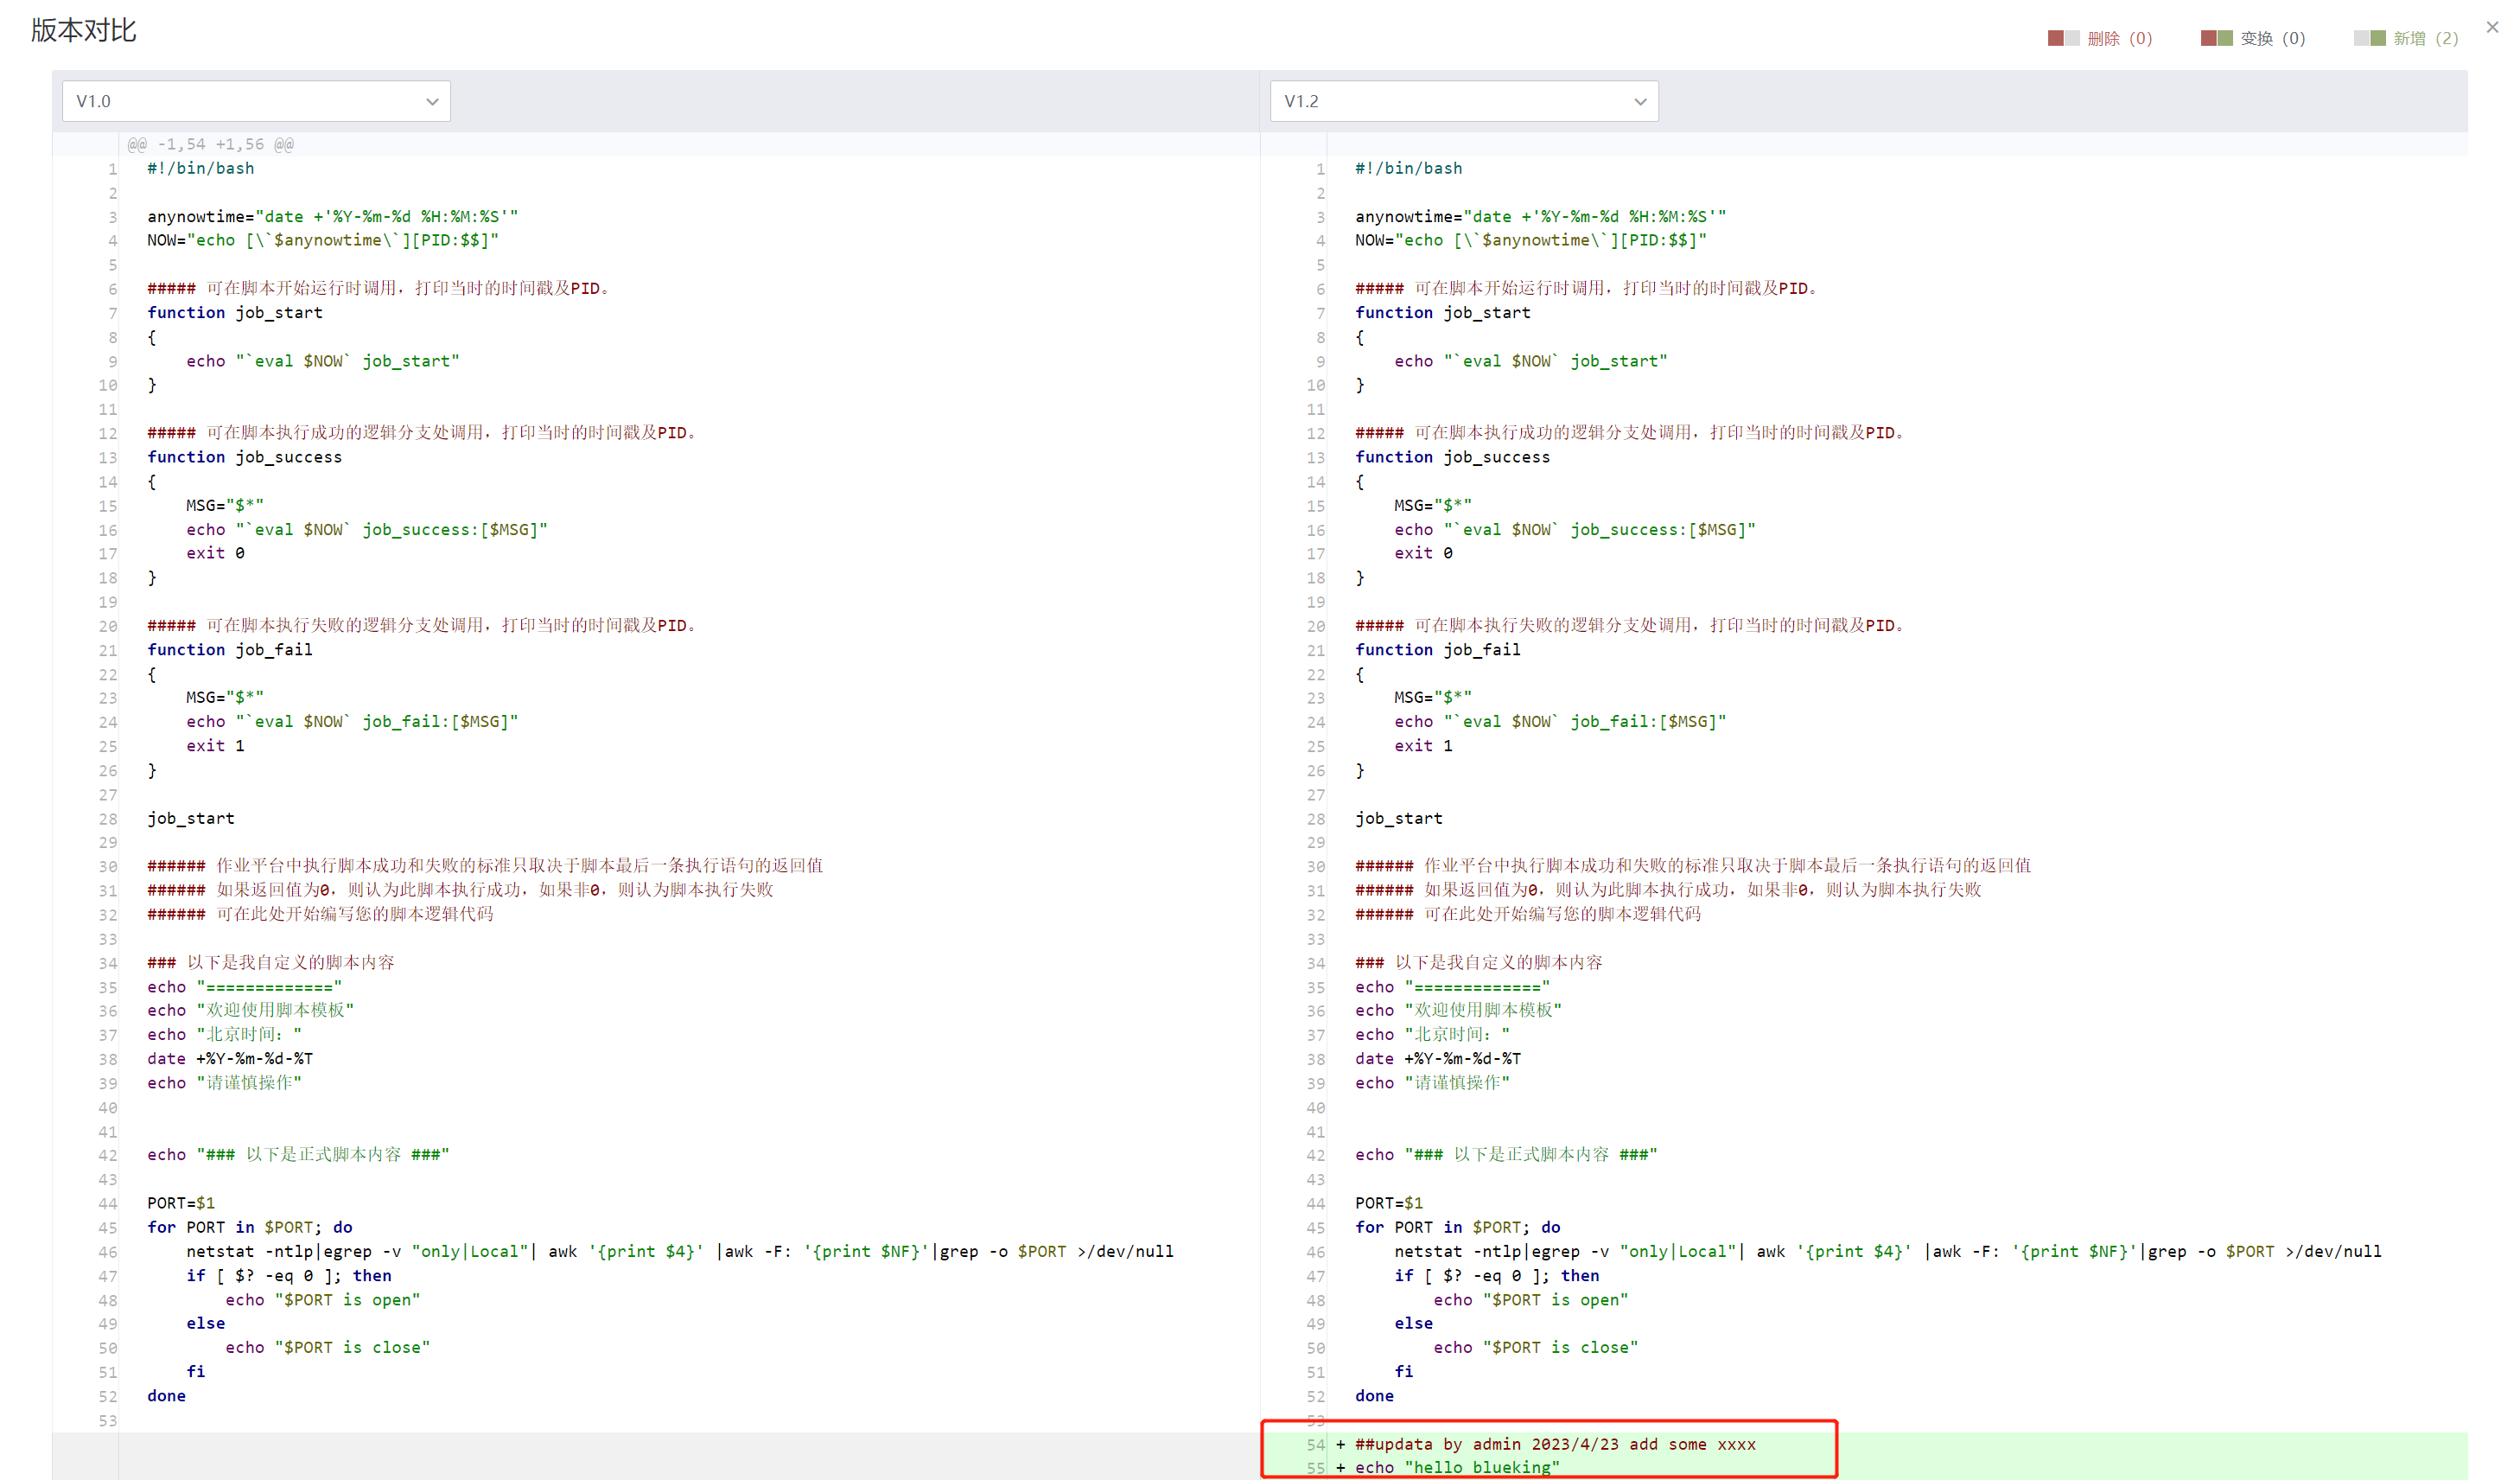Click job_start call on line 28 left pane
Screen dimensions: 2520x1480
pyautogui.click(x=190, y=818)
